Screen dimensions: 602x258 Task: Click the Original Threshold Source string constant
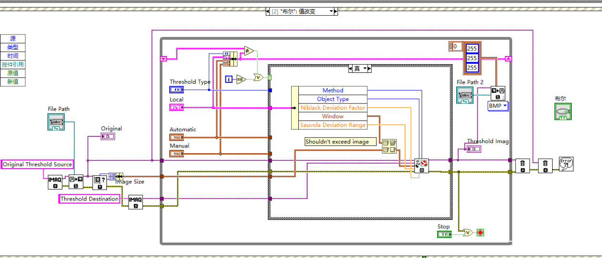(x=37, y=164)
